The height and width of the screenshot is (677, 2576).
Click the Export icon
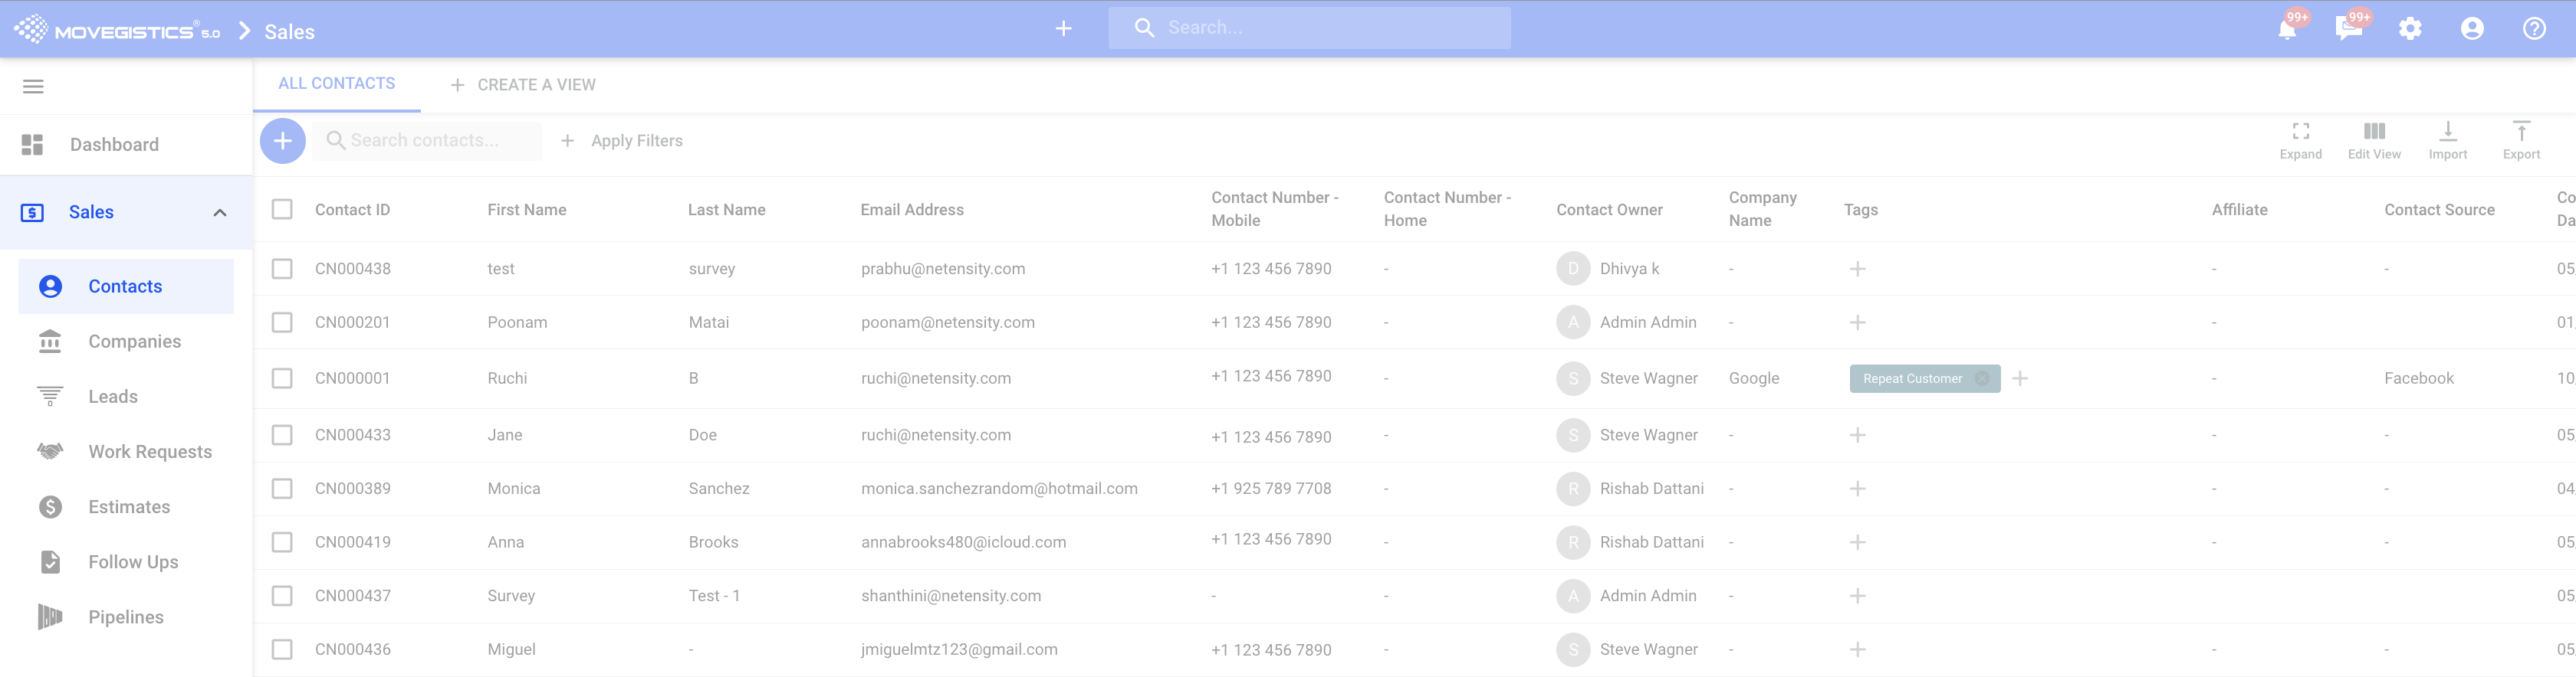(x=2520, y=140)
